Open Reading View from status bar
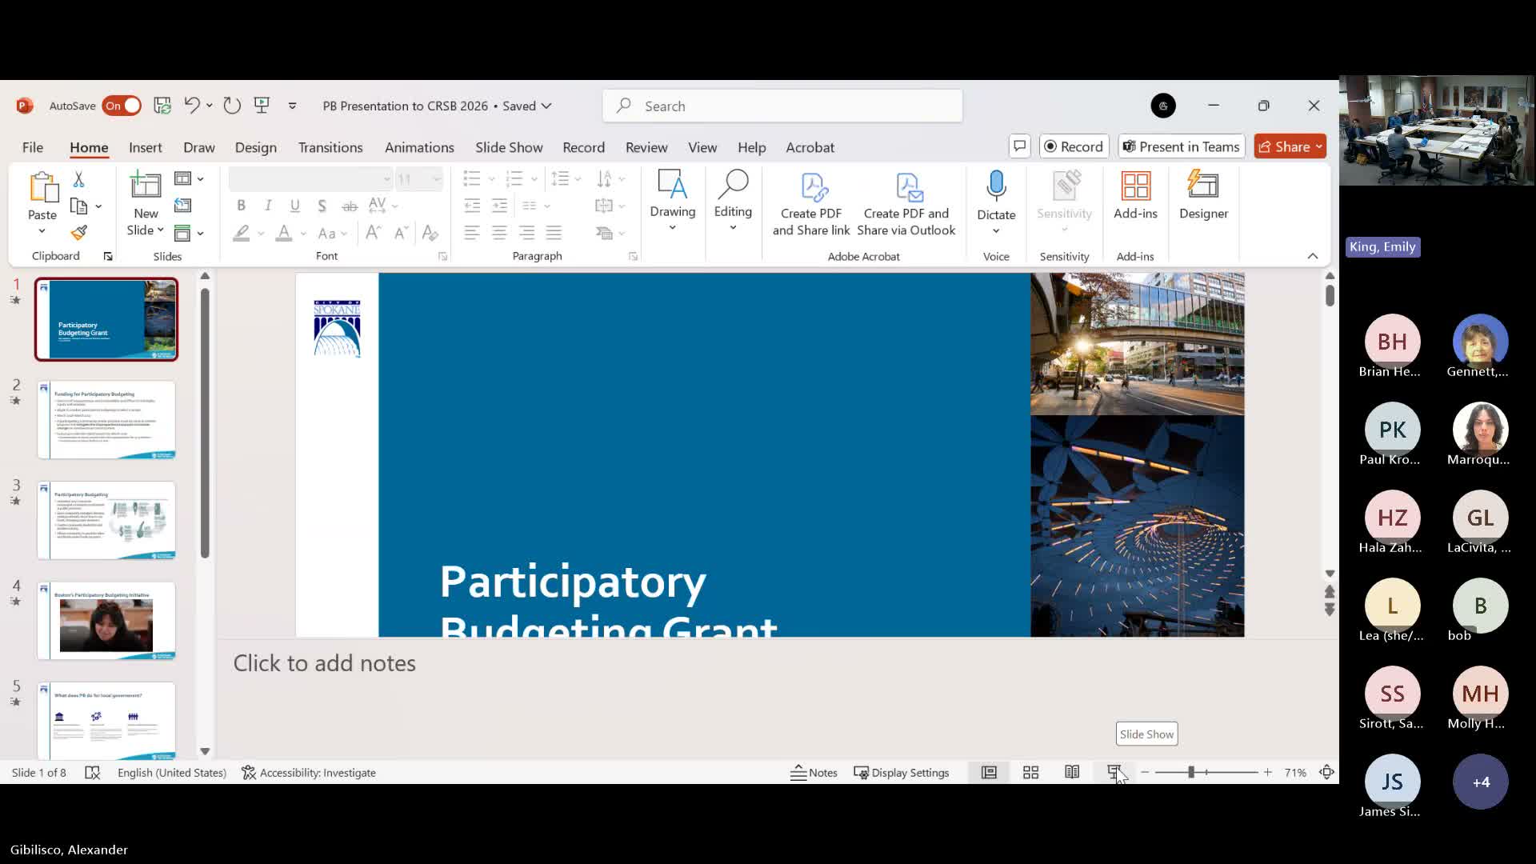This screenshot has height=864, width=1536. (x=1072, y=772)
